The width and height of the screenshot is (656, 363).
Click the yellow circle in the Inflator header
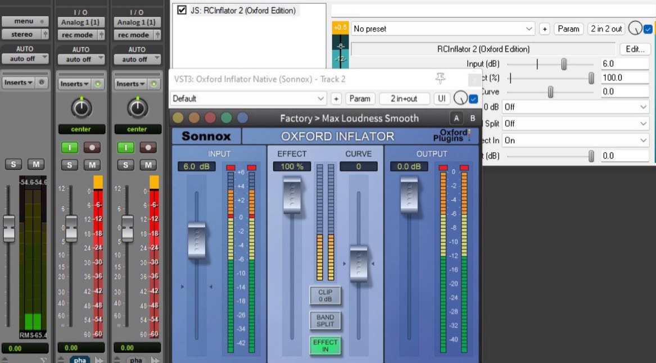click(x=178, y=118)
